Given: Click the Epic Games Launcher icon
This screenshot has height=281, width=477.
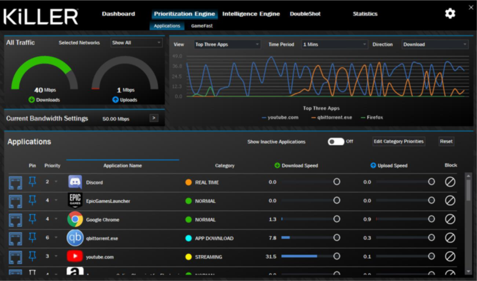Looking at the screenshot, I should pos(75,200).
